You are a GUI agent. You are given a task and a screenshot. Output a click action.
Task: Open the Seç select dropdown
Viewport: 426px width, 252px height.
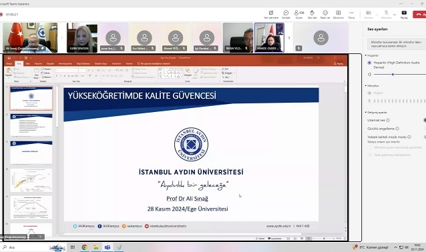click(226, 77)
